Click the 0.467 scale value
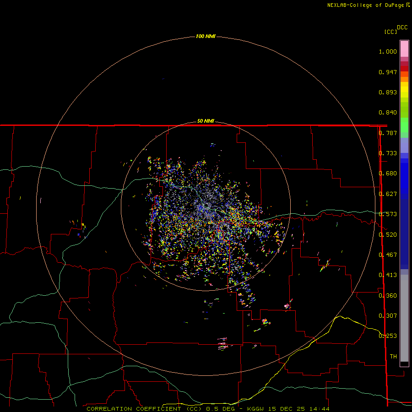The image size is (412, 412). coord(388,255)
